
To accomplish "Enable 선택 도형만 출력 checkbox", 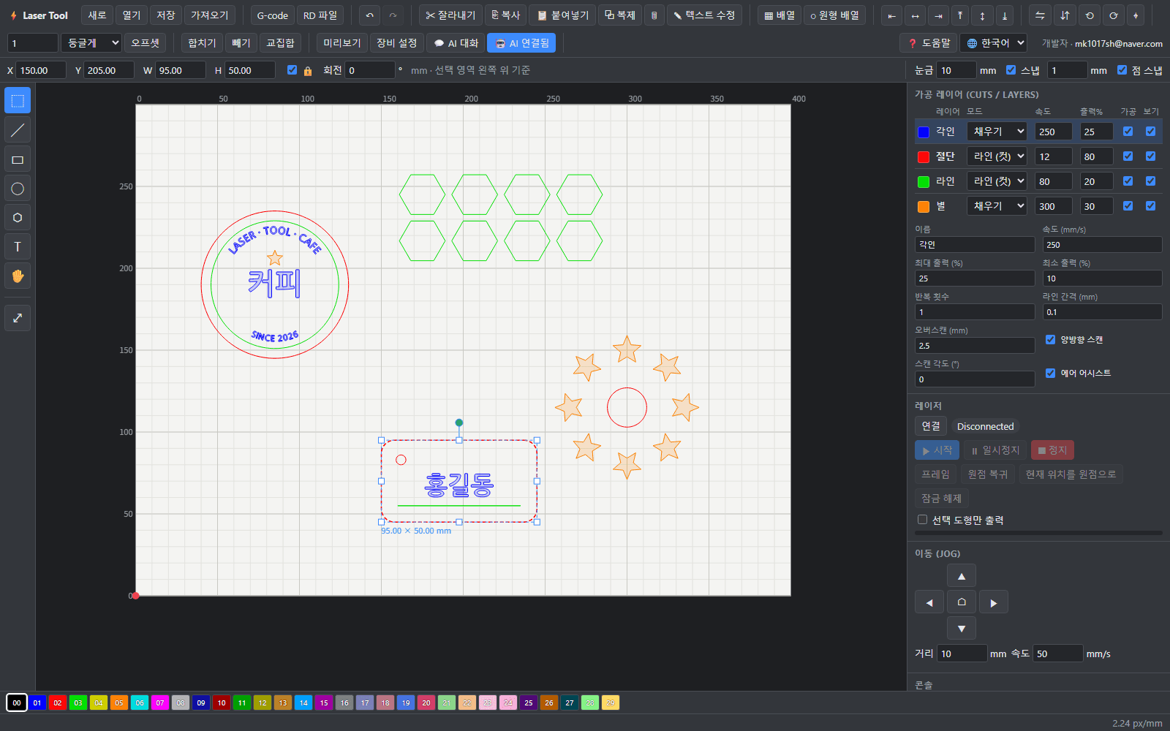I will [922, 520].
